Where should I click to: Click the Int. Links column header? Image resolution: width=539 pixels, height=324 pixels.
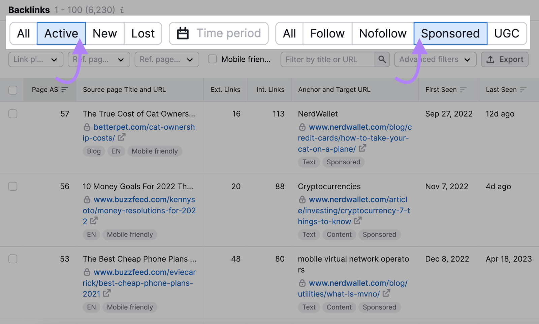point(270,90)
